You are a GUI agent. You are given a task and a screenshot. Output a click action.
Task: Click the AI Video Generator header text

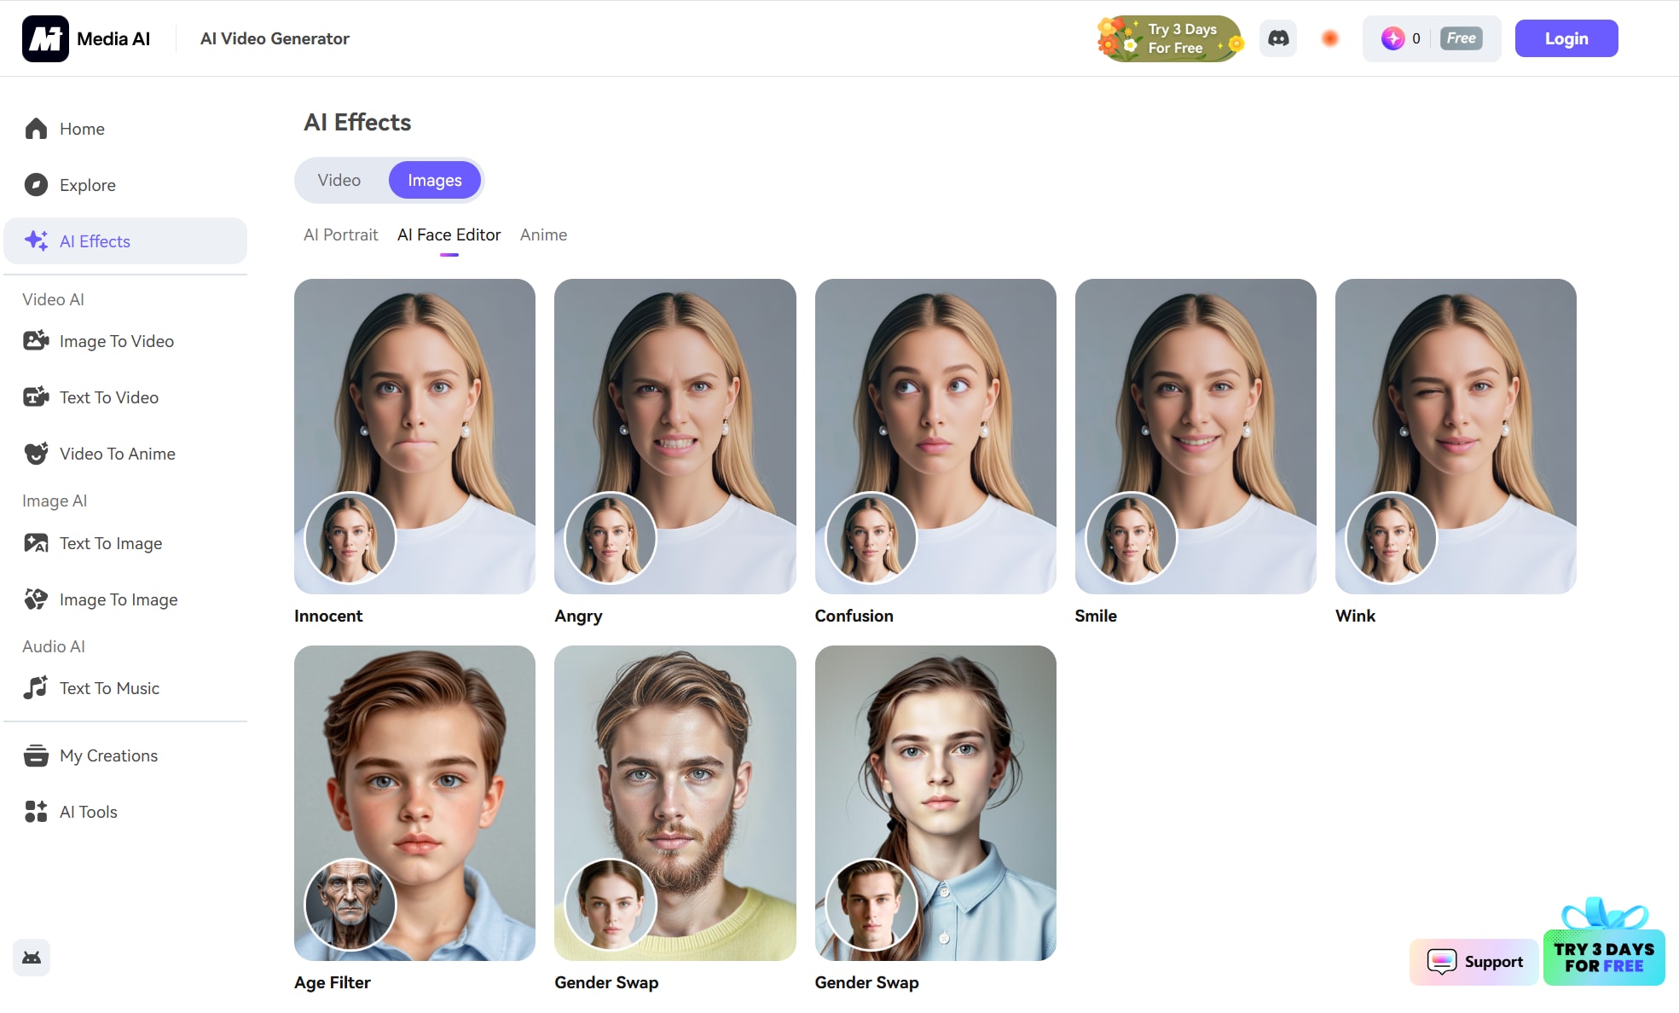[275, 38]
